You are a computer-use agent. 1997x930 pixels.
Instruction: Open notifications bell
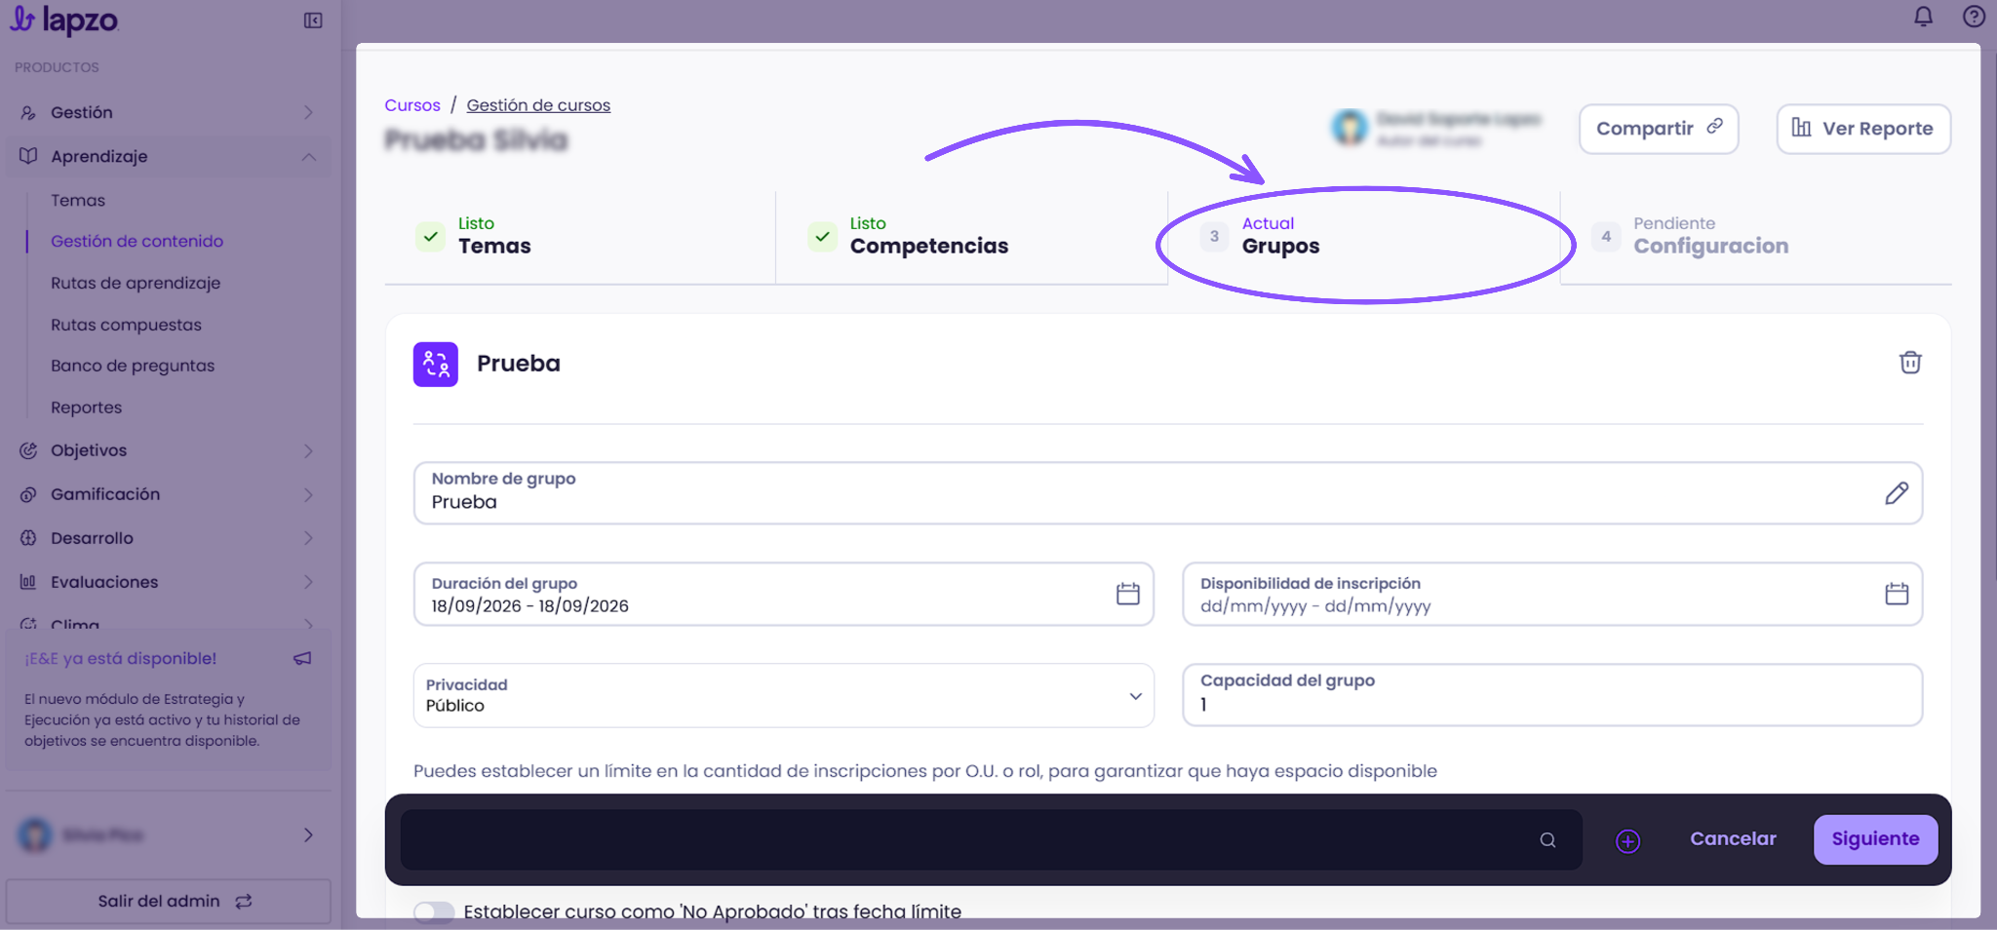coord(1923,17)
